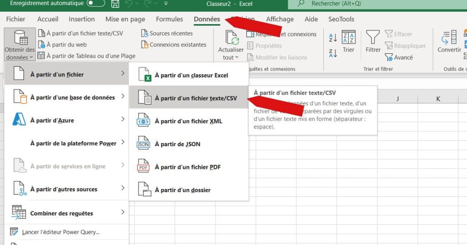Click the Sources récentes button

pos(167,33)
